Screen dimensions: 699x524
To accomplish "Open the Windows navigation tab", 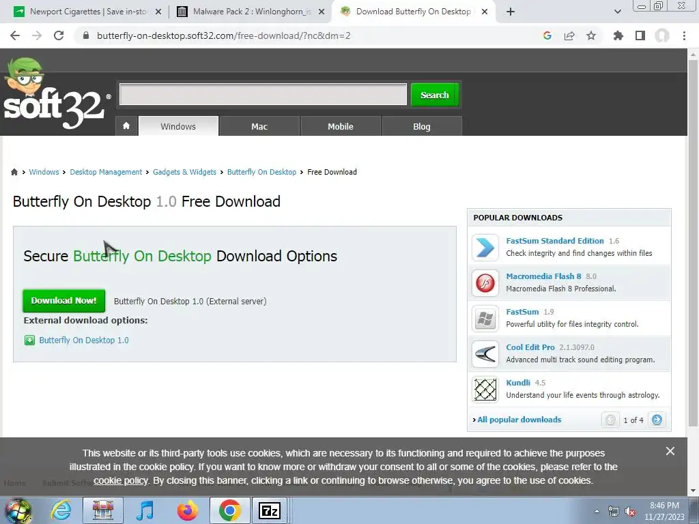I will (178, 126).
